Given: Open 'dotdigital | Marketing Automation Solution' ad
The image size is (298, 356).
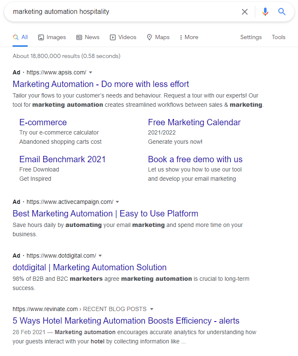Looking at the screenshot, I should [89, 267].
